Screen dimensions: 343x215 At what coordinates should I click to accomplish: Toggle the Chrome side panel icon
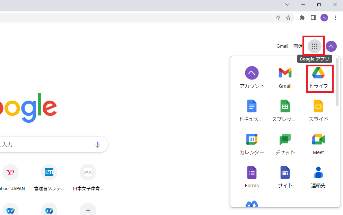(313, 18)
